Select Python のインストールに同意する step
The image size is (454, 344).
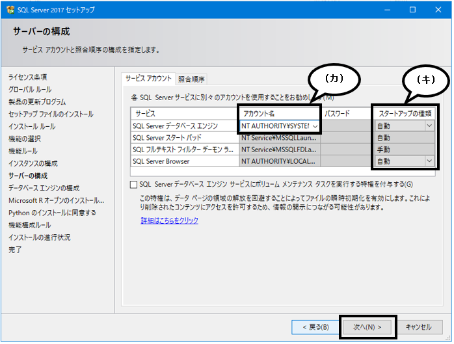pos(52,213)
